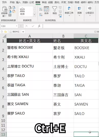99x137 pixels.
Task: Sort ascending A to Z
Action: point(41,9)
